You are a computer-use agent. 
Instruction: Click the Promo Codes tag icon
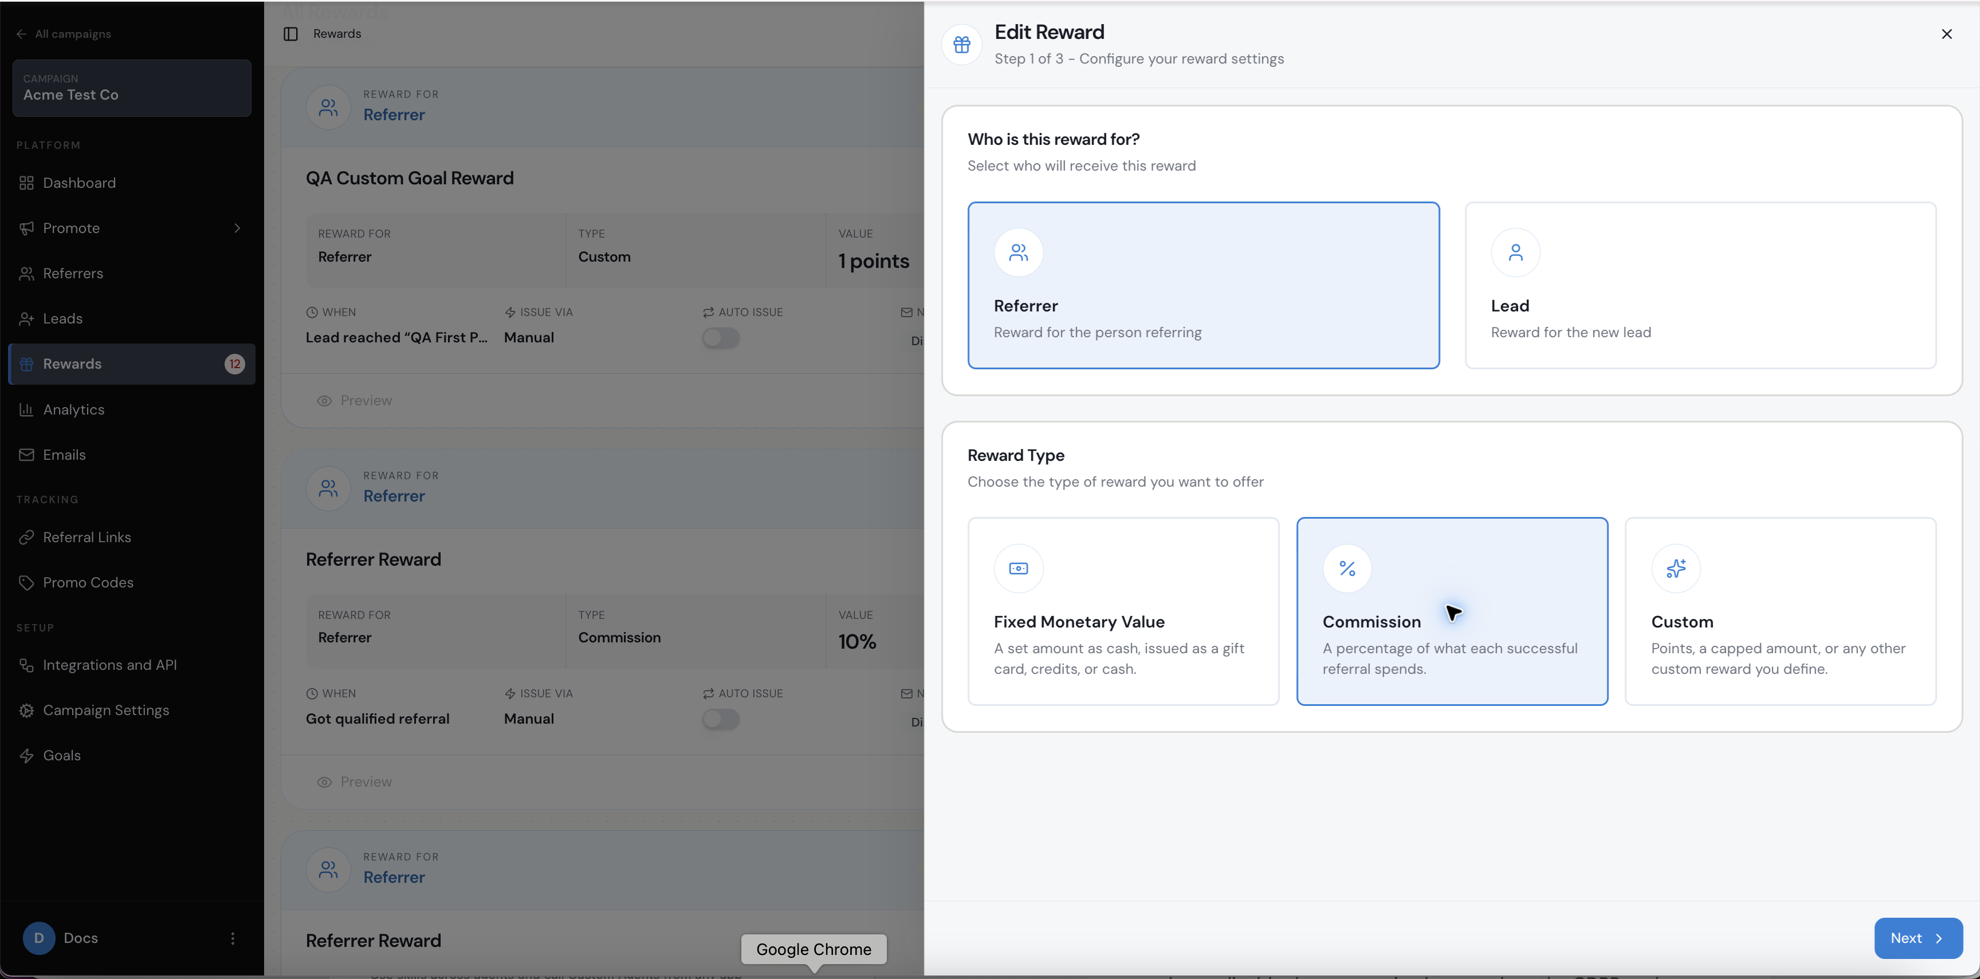[26, 583]
